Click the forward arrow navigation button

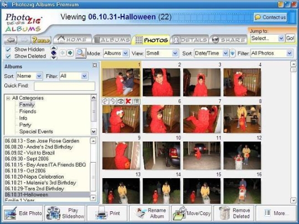[x=24, y=40]
